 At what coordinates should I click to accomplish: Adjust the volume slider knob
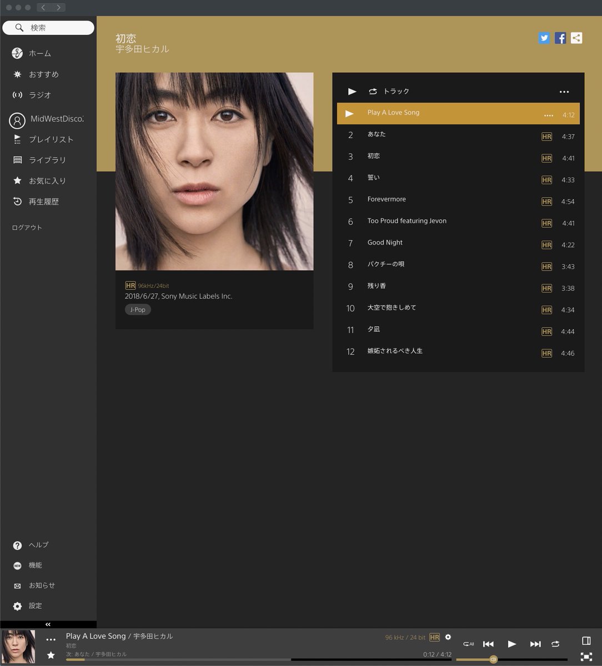point(493,659)
